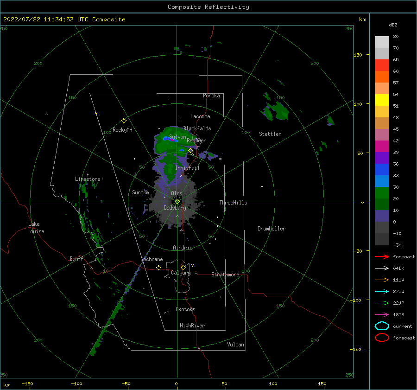The image size is (417, 390).
Task: Pick the green 22JP arrow legend icon
Action: coord(382,303)
